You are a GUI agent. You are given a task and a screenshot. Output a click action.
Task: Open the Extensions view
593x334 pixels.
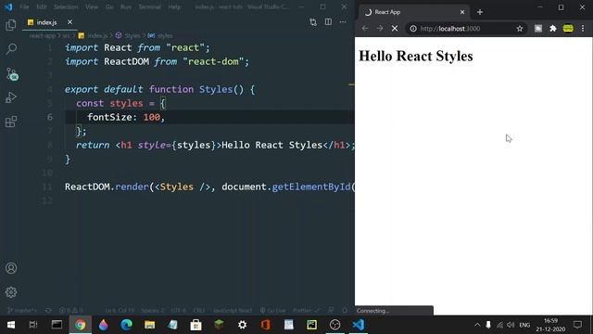11,122
